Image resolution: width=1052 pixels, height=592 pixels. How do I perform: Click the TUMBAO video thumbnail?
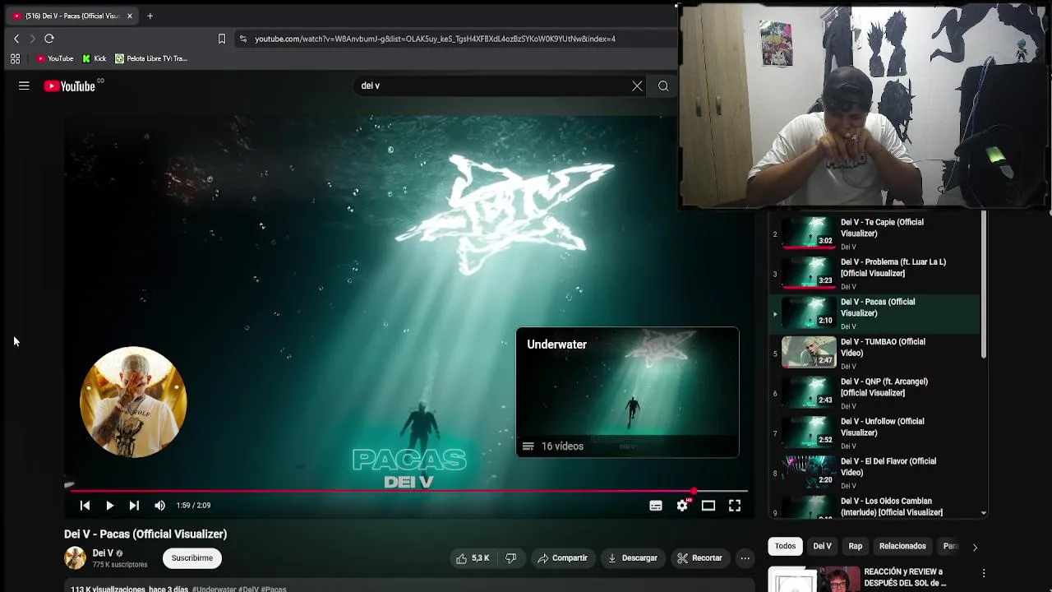809,352
